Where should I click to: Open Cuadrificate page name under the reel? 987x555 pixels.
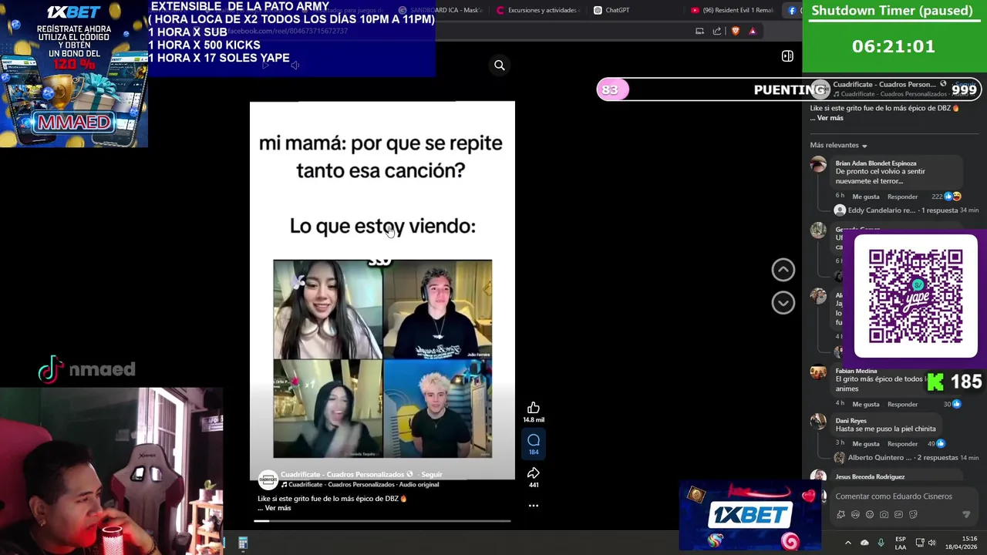pyautogui.click(x=342, y=475)
